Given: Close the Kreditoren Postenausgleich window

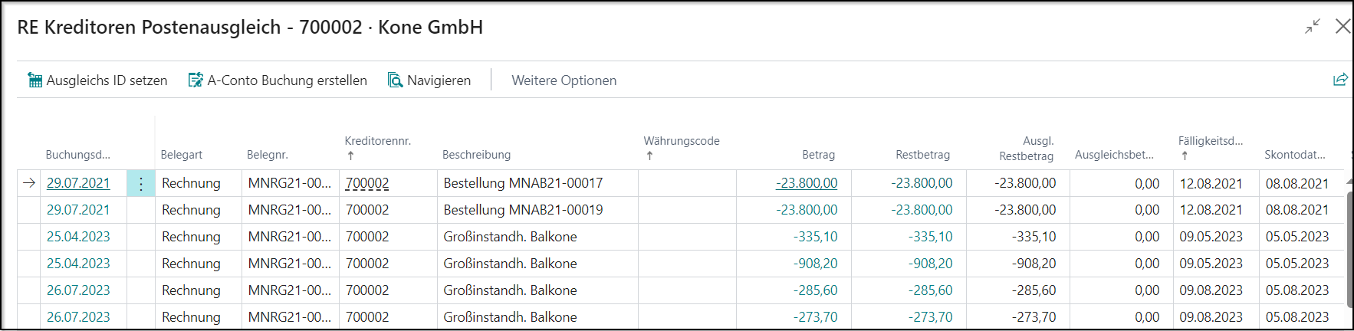Looking at the screenshot, I should (1342, 27).
